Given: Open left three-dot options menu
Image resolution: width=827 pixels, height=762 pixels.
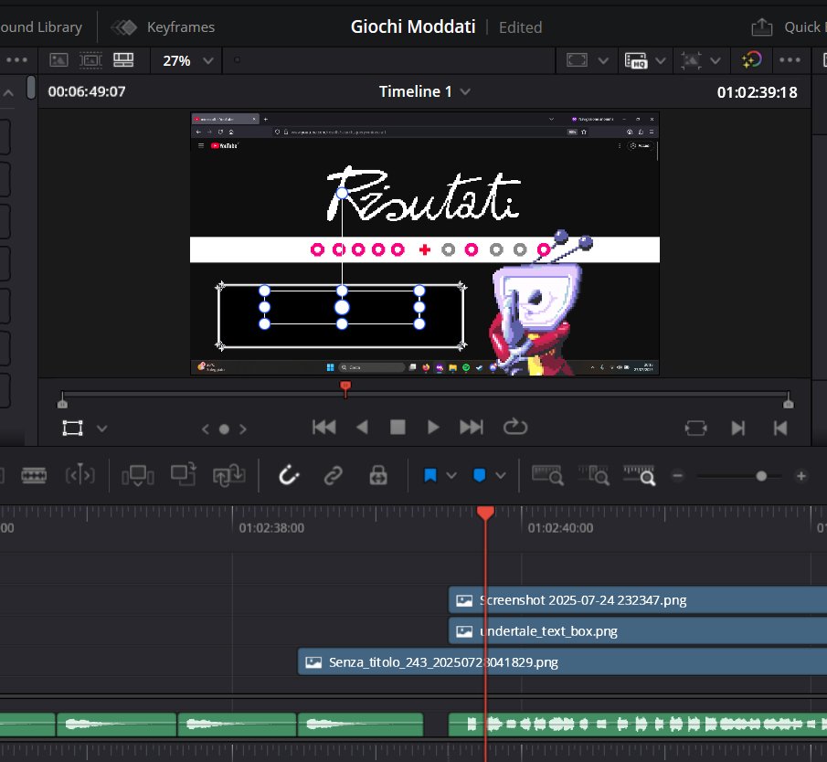Looking at the screenshot, I should 16,60.
